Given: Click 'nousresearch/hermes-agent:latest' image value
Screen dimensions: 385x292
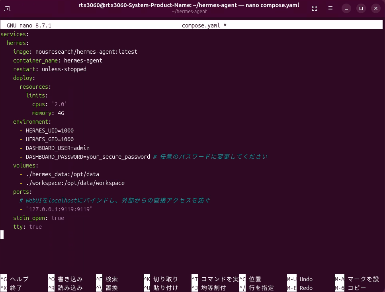Looking at the screenshot, I should 86,52.
